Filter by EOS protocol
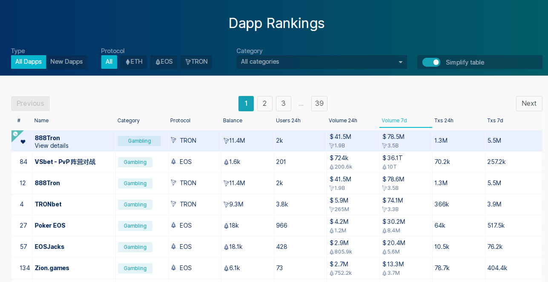The height and width of the screenshot is (282, 548). click(164, 62)
